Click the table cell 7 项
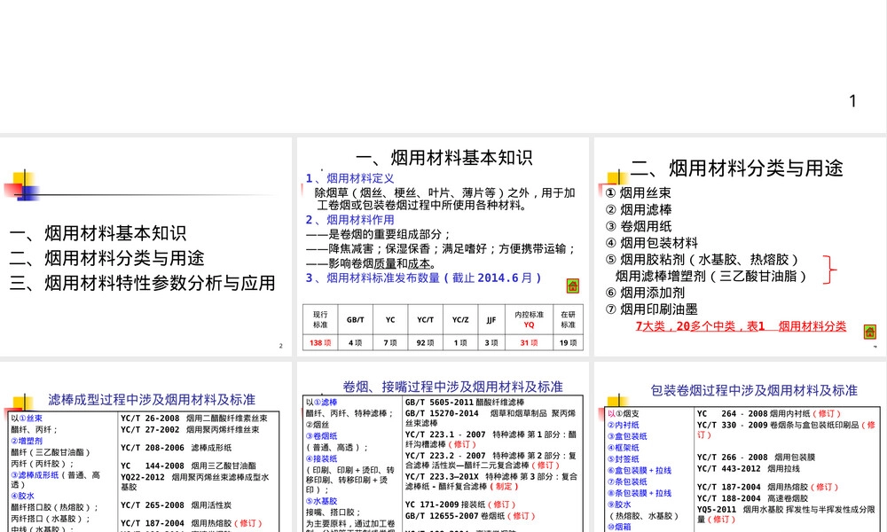 390,342
